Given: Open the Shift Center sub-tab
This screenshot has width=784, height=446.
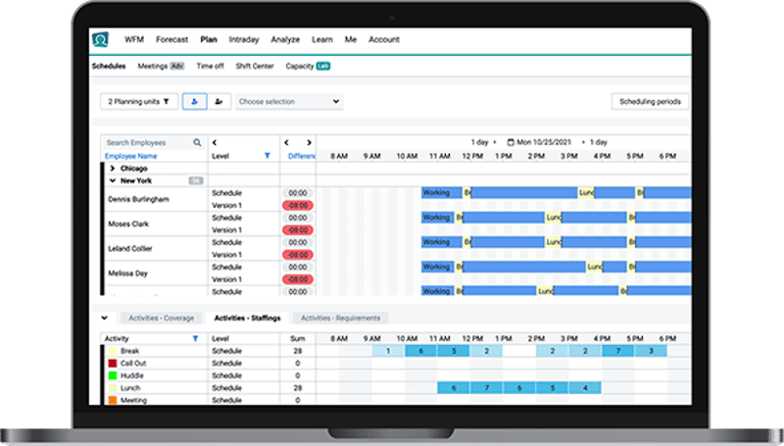Looking at the screenshot, I should 254,67.
